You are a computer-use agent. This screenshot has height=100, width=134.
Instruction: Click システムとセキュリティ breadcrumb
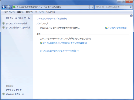point(29,7)
